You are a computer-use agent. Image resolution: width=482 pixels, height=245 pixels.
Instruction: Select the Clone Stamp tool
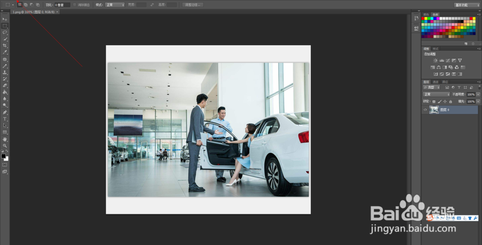[x=5, y=72]
